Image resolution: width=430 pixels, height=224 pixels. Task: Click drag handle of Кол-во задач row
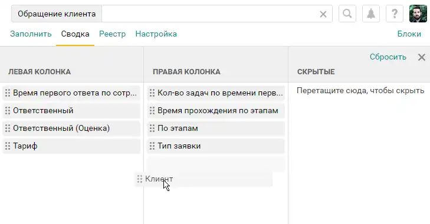[152, 93]
